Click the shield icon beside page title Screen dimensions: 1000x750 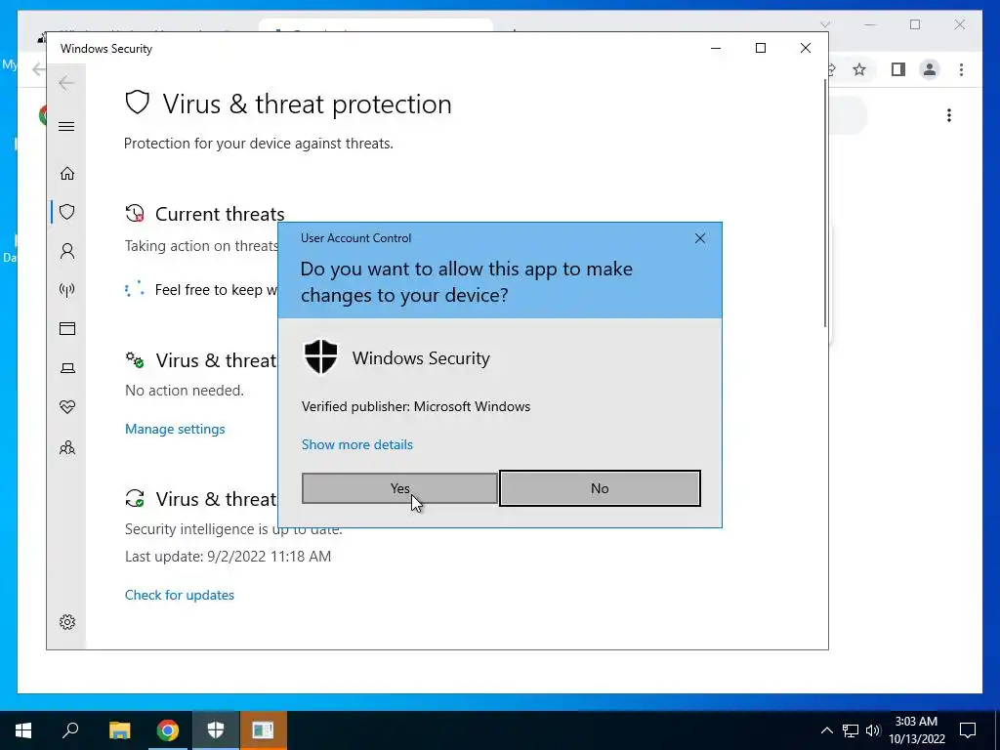[137, 102]
